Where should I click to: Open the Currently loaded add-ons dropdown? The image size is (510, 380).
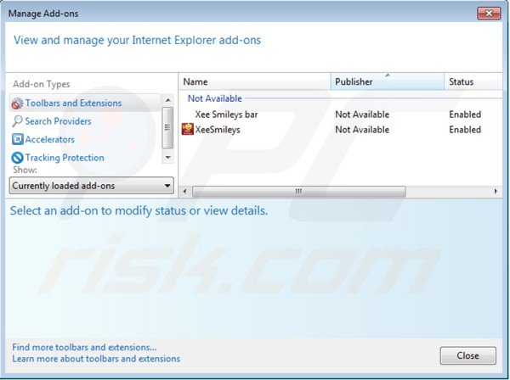click(x=92, y=186)
